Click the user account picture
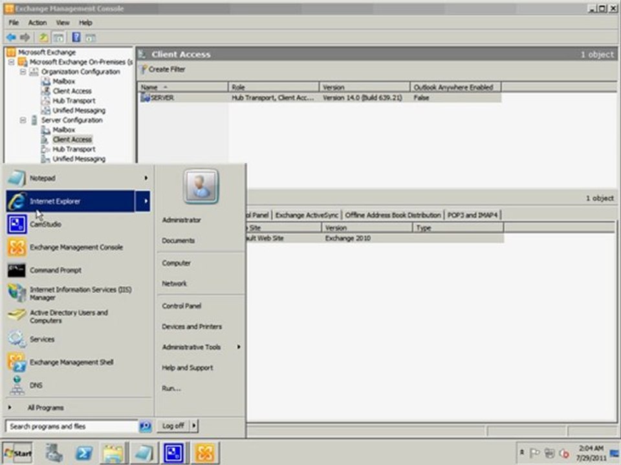621x465 pixels. 201,186
